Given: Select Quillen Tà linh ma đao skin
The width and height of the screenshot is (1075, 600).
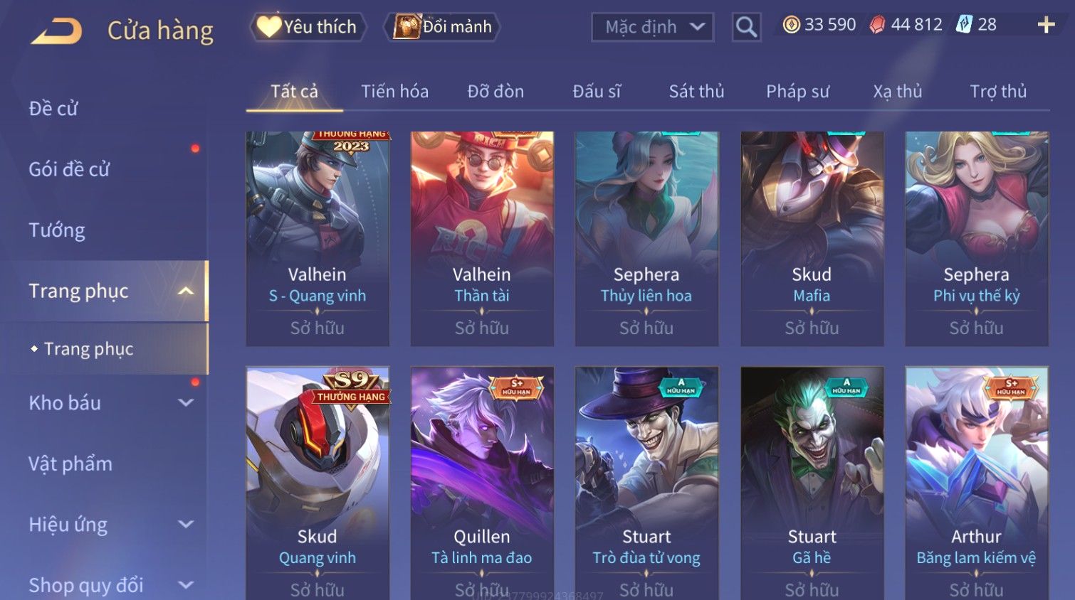Looking at the screenshot, I should (482, 483).
